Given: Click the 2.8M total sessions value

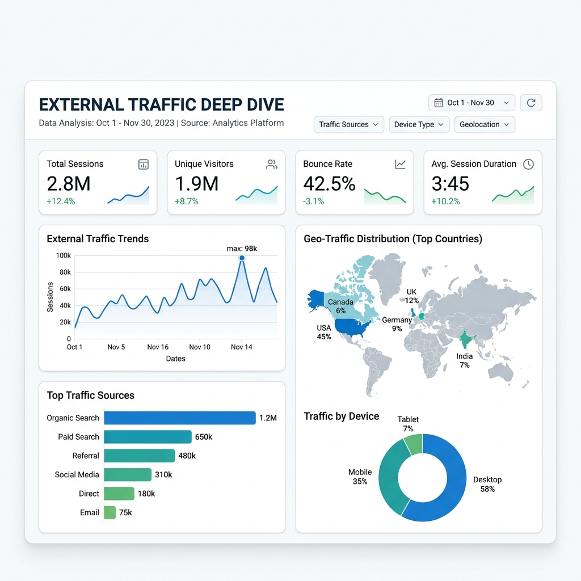Looking at the screenshot, I should [69, 184].
